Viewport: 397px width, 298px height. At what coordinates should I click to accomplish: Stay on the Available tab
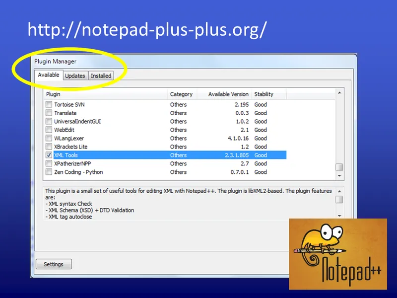pos(48,75)
